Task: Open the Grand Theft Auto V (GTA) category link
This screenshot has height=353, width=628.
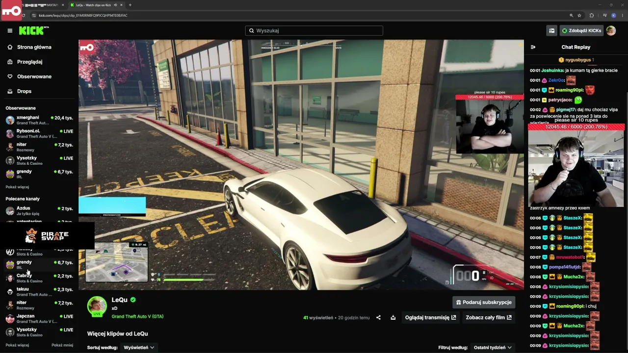Action: click(137, 317)
